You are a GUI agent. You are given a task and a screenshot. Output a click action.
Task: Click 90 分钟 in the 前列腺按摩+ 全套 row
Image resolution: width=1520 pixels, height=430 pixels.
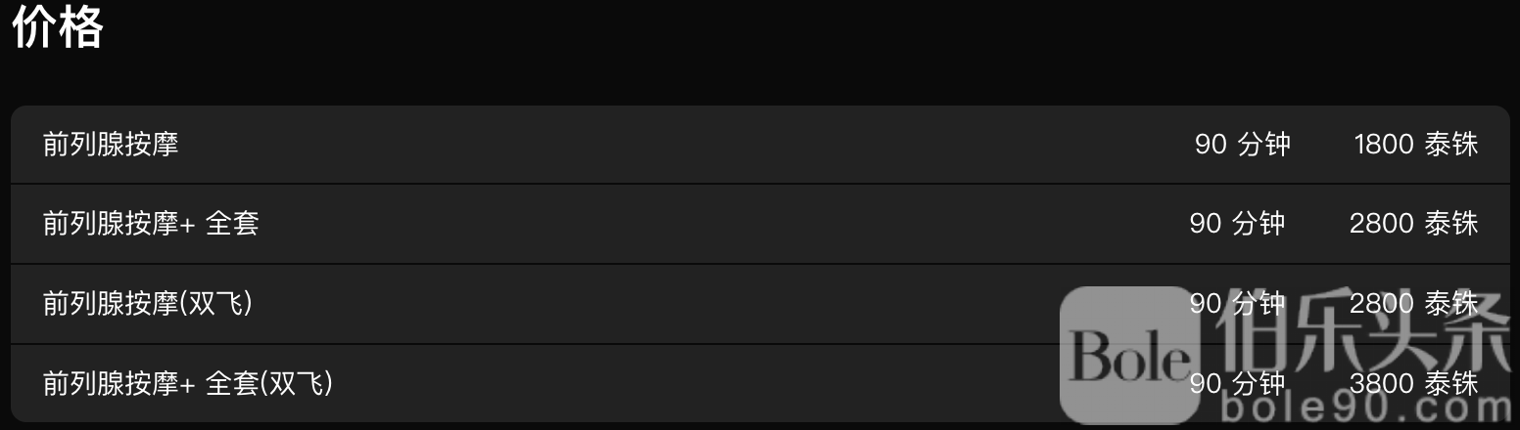[x=1237, y=225]
